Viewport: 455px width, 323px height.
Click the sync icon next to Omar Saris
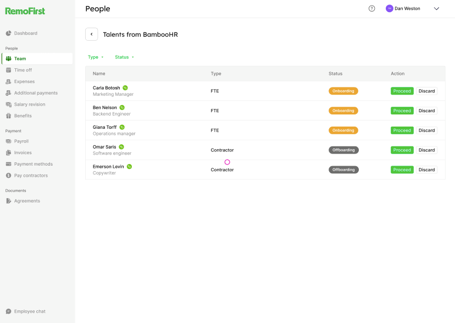[121, 147]
